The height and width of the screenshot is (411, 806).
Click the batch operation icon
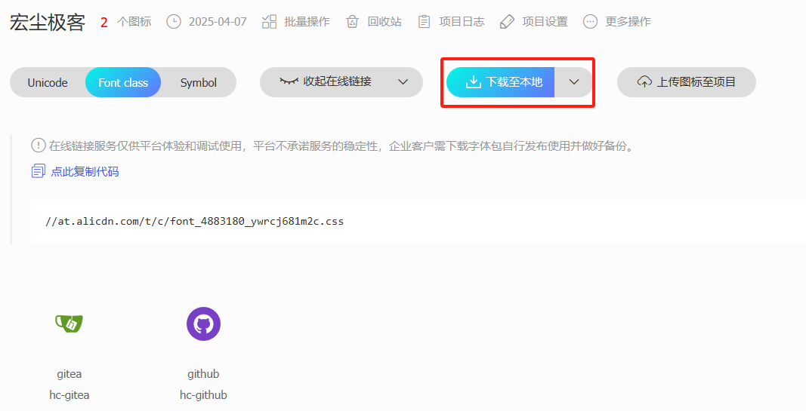click(269, 22)
